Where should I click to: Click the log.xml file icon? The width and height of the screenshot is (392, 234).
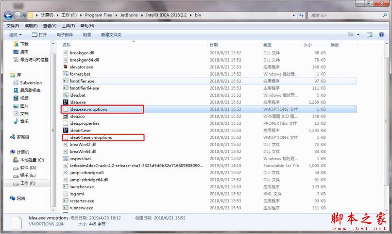tap(66, 194)
